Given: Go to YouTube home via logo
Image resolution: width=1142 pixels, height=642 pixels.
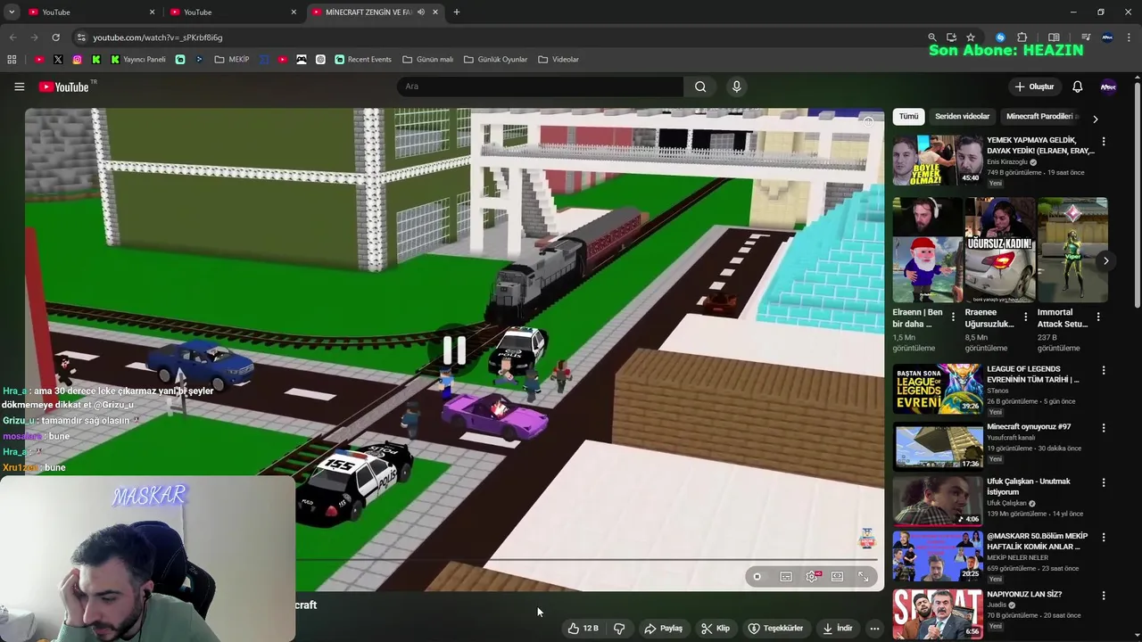Looking at the screenshot, I should 64,86.
